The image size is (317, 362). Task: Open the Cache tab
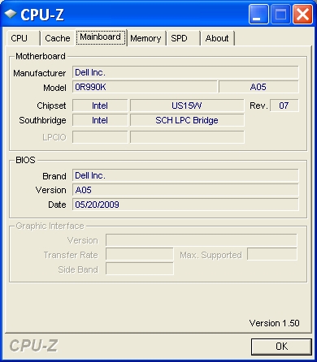pos(58,38)
